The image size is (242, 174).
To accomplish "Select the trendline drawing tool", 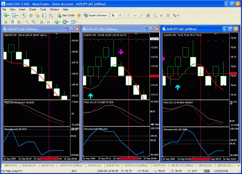I will click(141, 15).
